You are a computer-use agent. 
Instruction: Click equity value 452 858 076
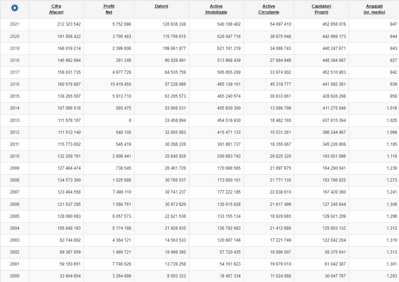coord(334,24)
